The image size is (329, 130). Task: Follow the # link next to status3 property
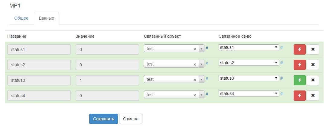(282, 78)
